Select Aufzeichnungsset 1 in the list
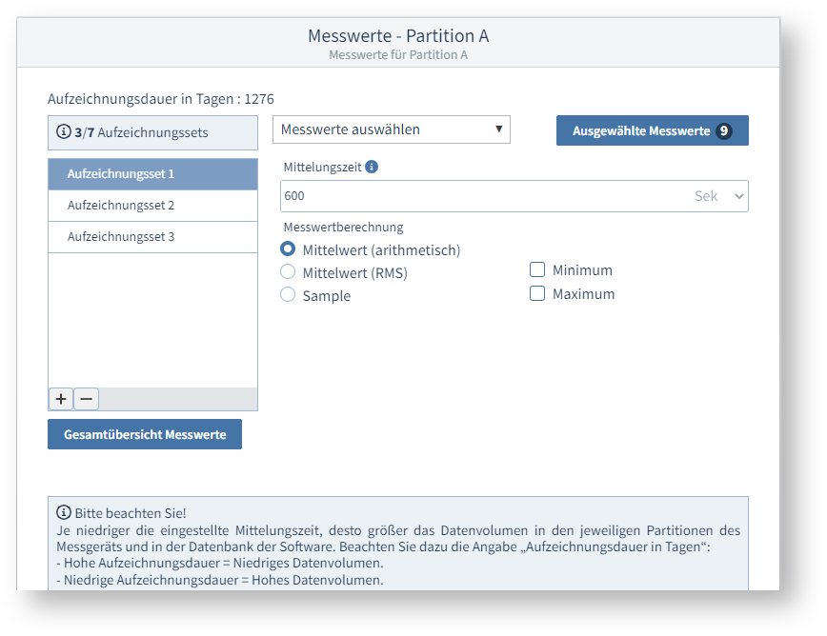The height and width of the screenshot is (636, 827). 152,174
